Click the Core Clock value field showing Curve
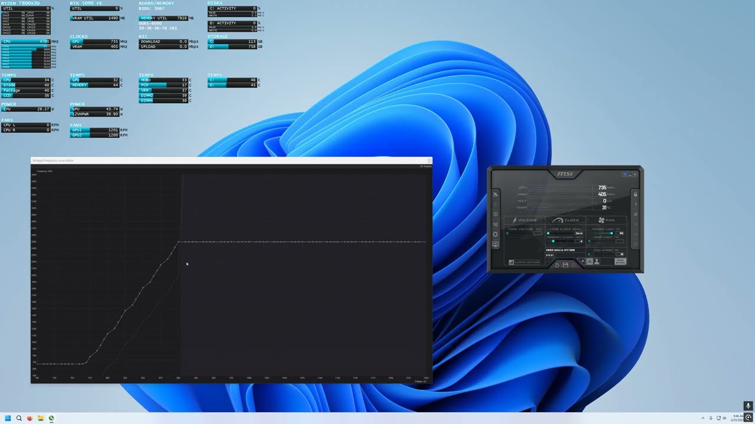 click(579, 233)
